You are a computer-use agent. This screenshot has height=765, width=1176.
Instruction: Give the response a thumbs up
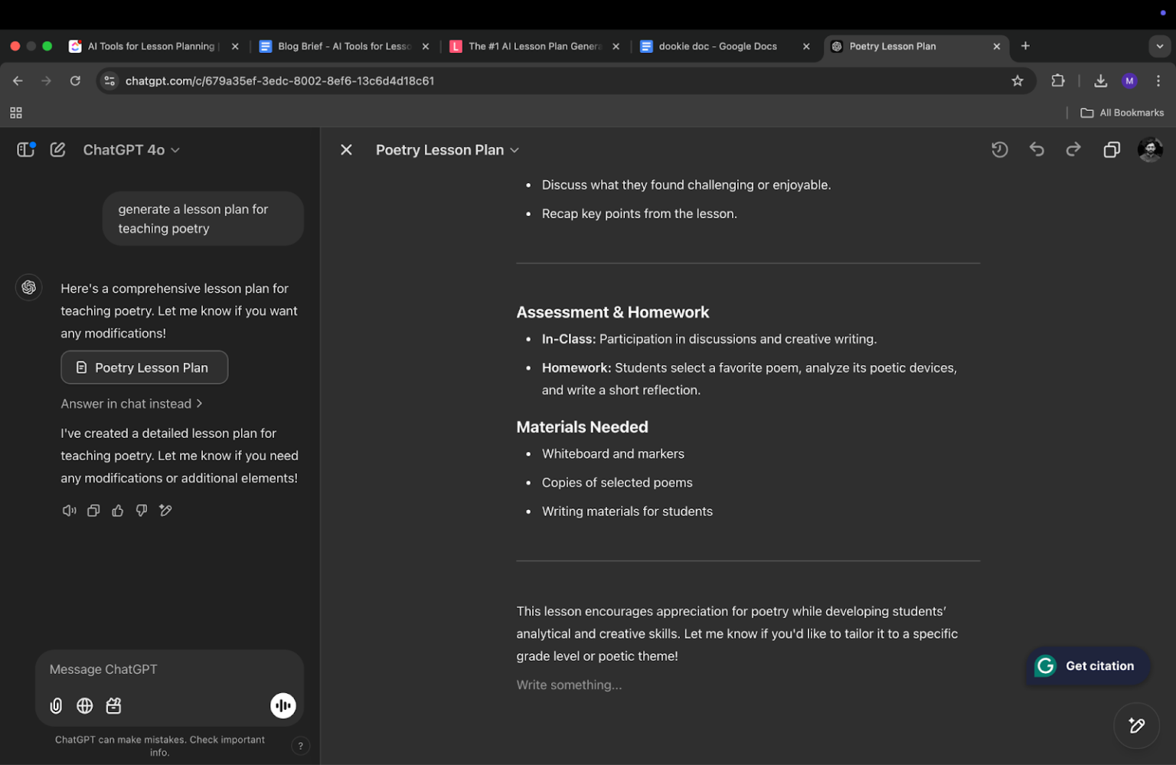[x=117, y=510]
